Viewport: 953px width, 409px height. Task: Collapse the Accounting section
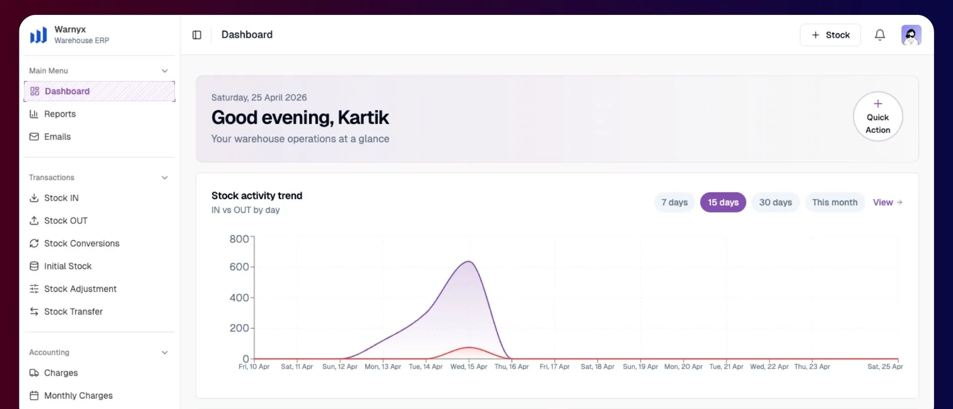[164, 352]
